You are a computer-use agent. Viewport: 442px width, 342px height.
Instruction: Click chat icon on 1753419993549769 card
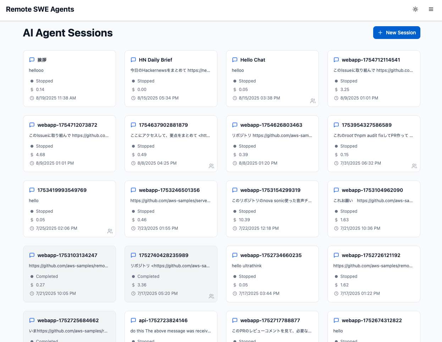pyautogui.click(x=32, y=190)
